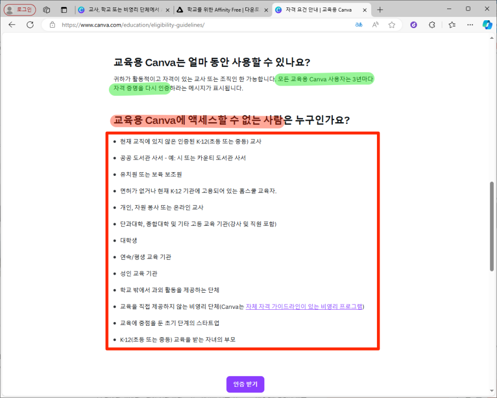Screen dimensions: 497x398
Task: Click the site info lock icon
Action: [52, 25]
